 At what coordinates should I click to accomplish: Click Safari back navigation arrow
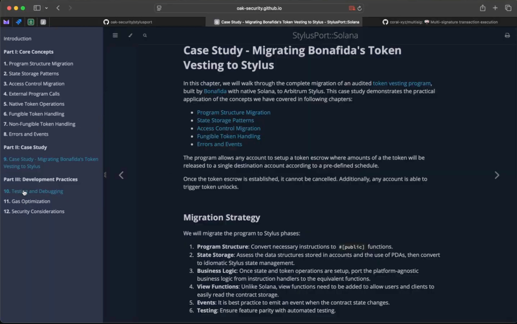58,8
